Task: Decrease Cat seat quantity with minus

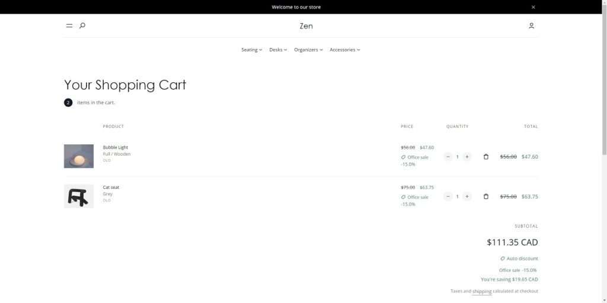Action: click(448, 196)
